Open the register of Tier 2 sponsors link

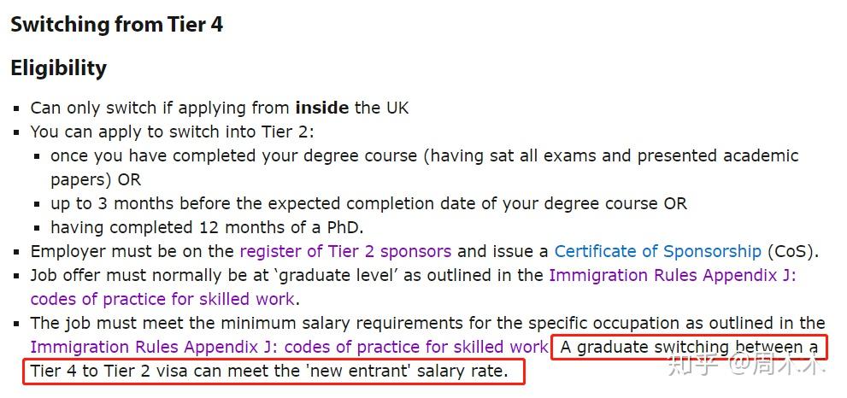345,252
